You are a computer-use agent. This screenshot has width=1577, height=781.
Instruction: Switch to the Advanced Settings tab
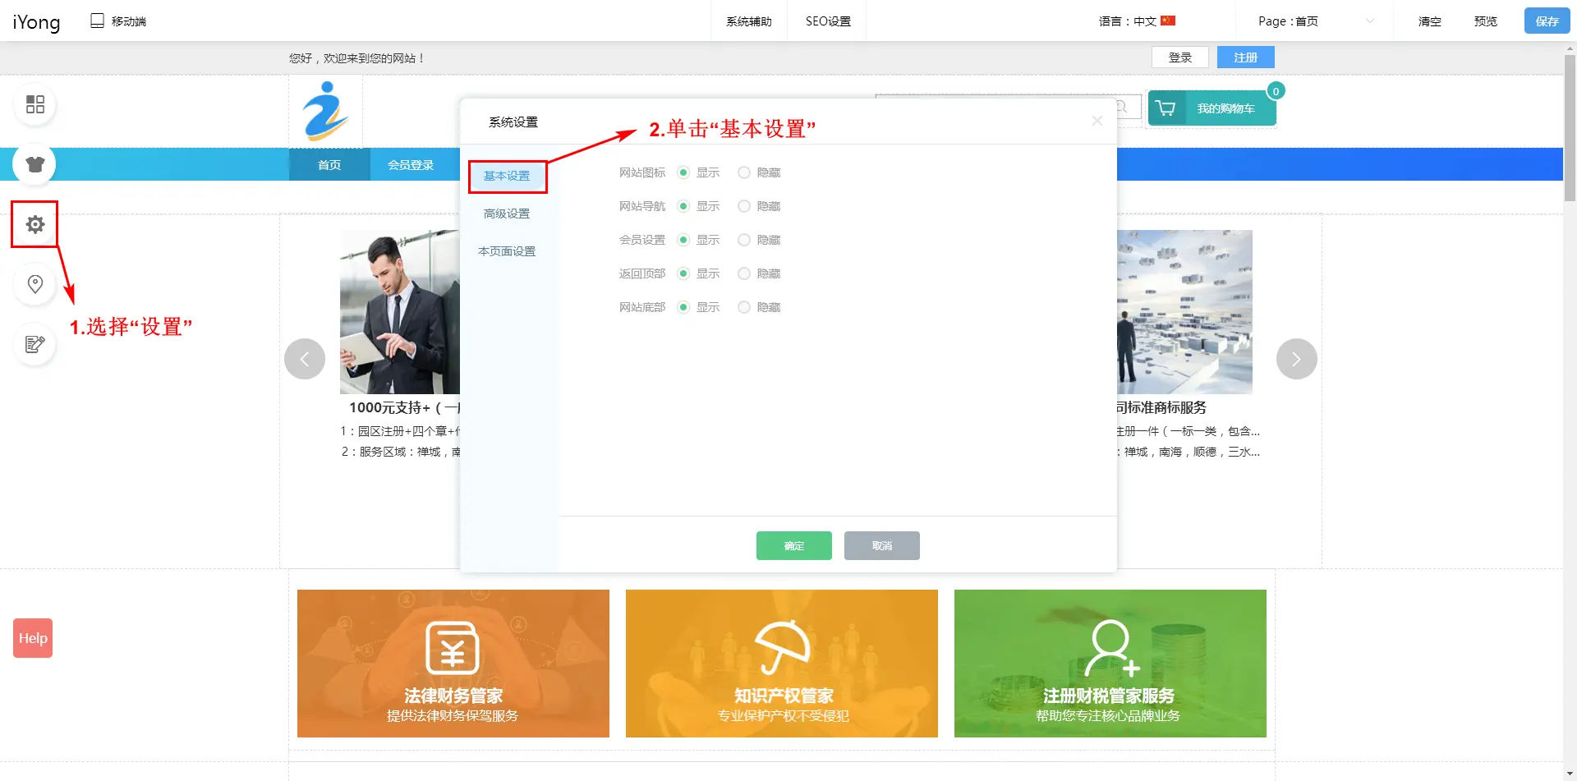coord(507,214)
